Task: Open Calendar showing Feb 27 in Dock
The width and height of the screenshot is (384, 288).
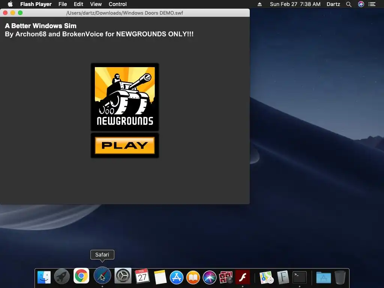Action: (x=142, y=276)
